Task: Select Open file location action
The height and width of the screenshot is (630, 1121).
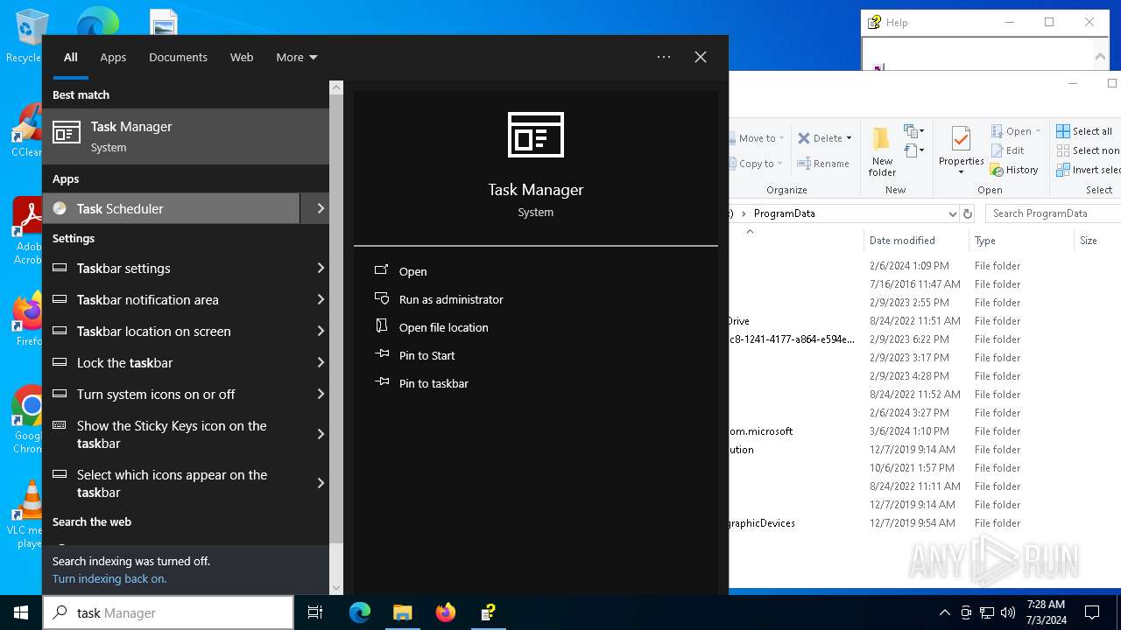Action: (x=443, y=327)
